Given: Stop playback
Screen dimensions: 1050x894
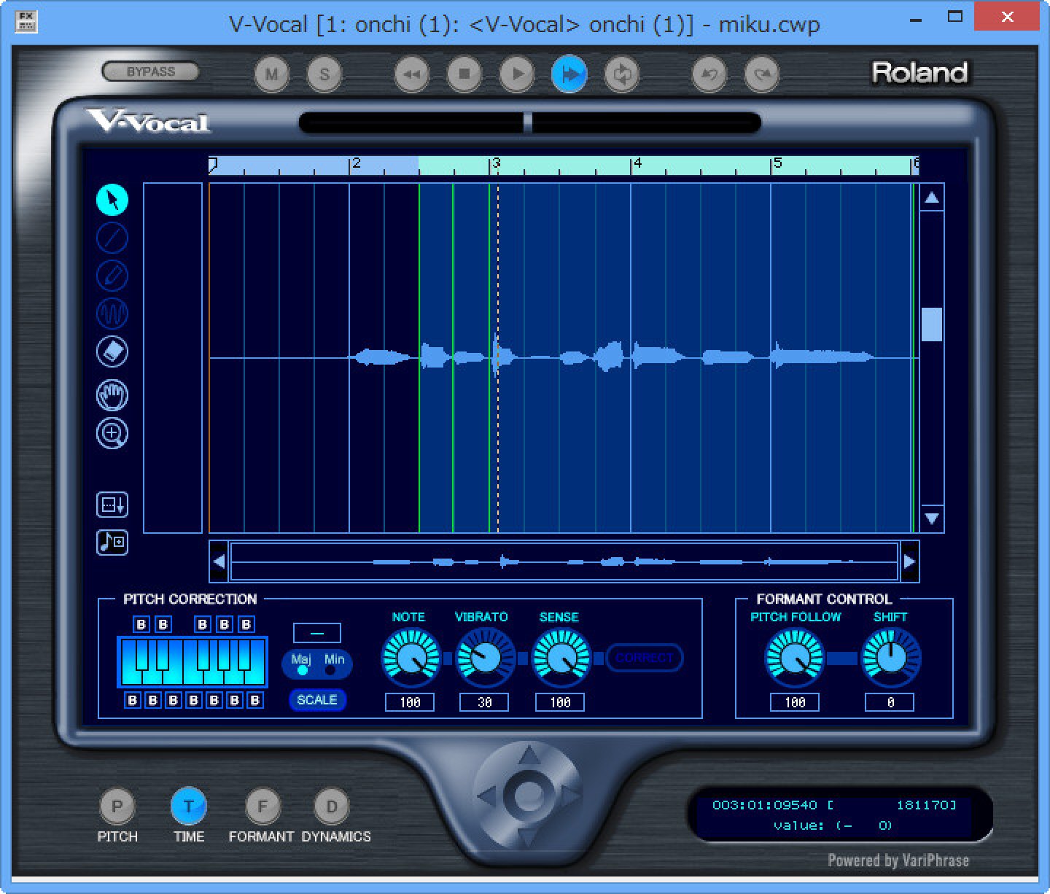Looking at the screenshot, I should 464,74.
